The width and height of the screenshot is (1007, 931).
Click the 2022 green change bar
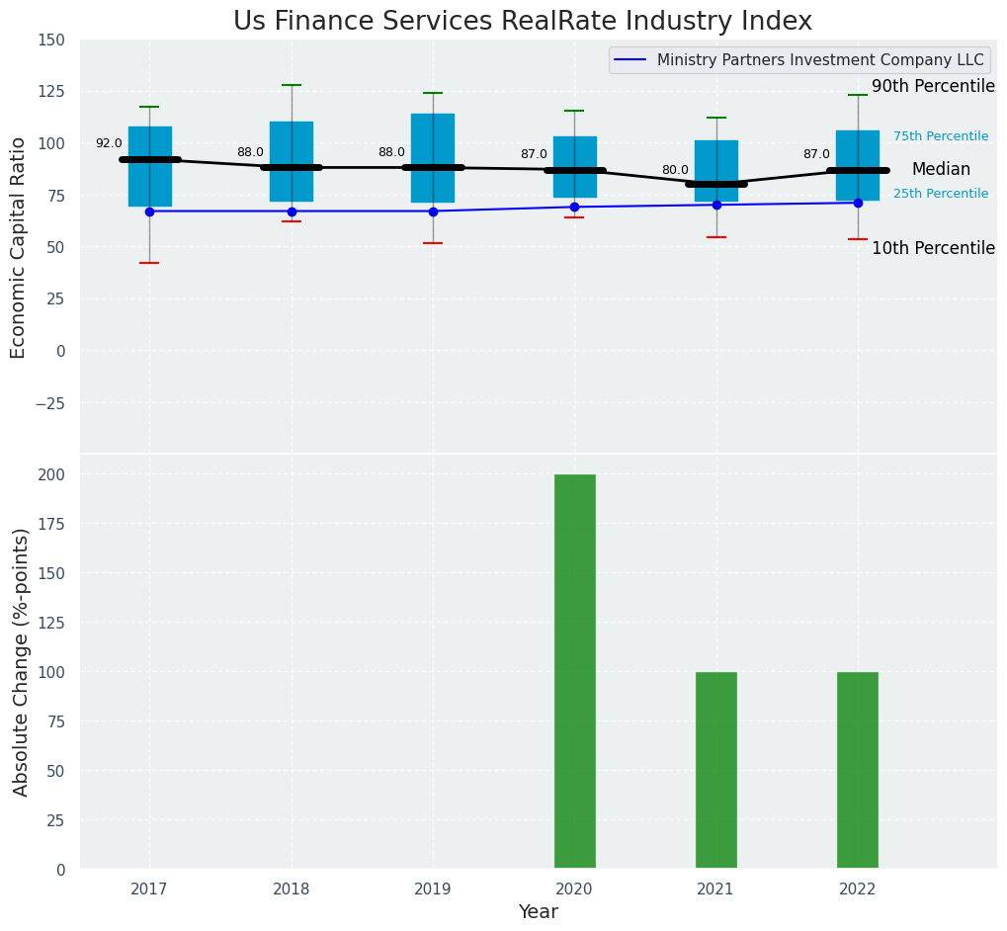[857, 770]
